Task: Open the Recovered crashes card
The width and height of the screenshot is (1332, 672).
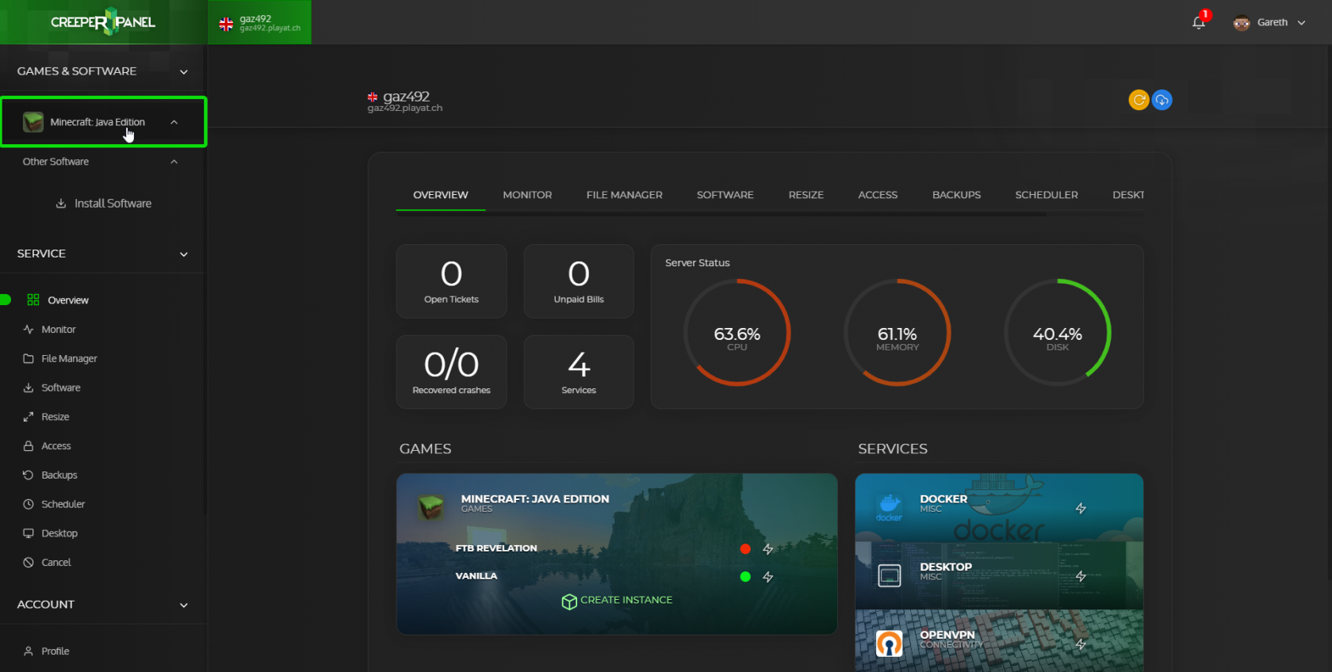Action: [x=451, y=372]
